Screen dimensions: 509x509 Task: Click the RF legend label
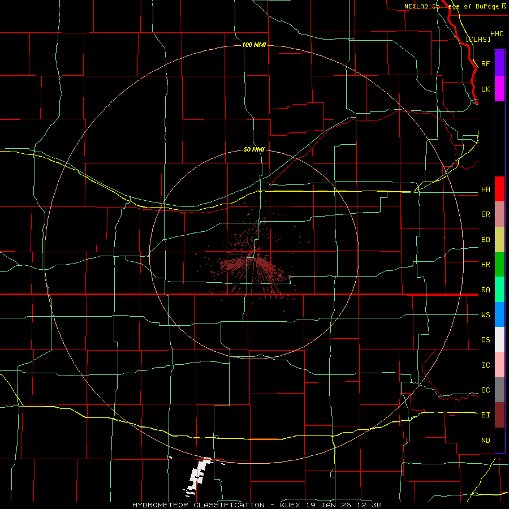tap(485, 63)
